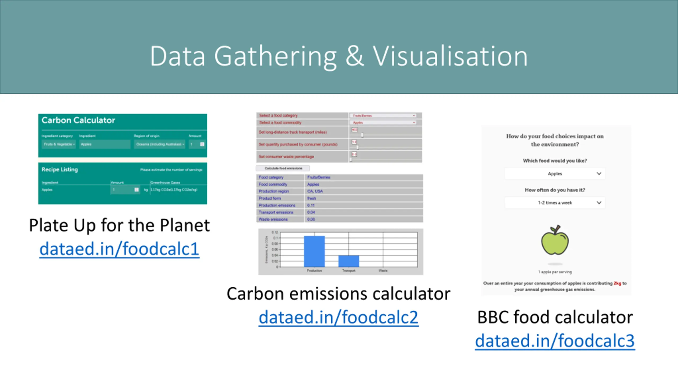
Task: Click the '1 apple per serving' label
Action: tap(555, 272)
